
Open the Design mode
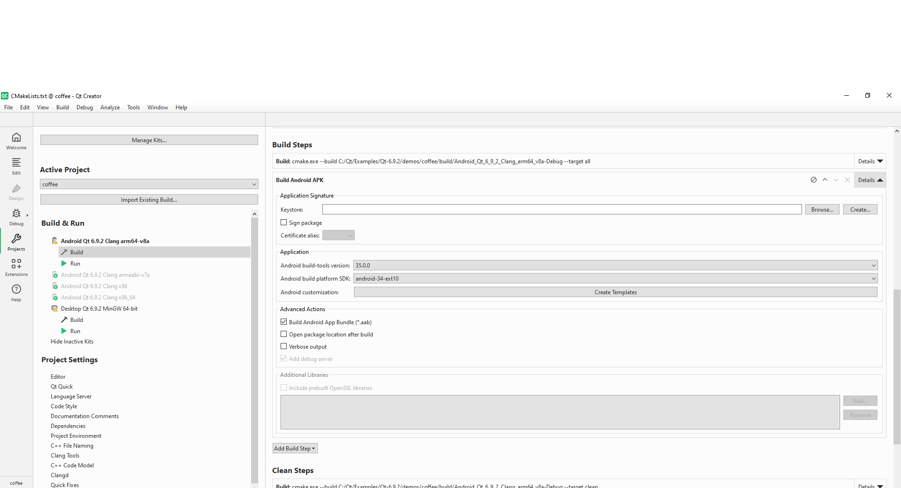[x=16, y=191]
